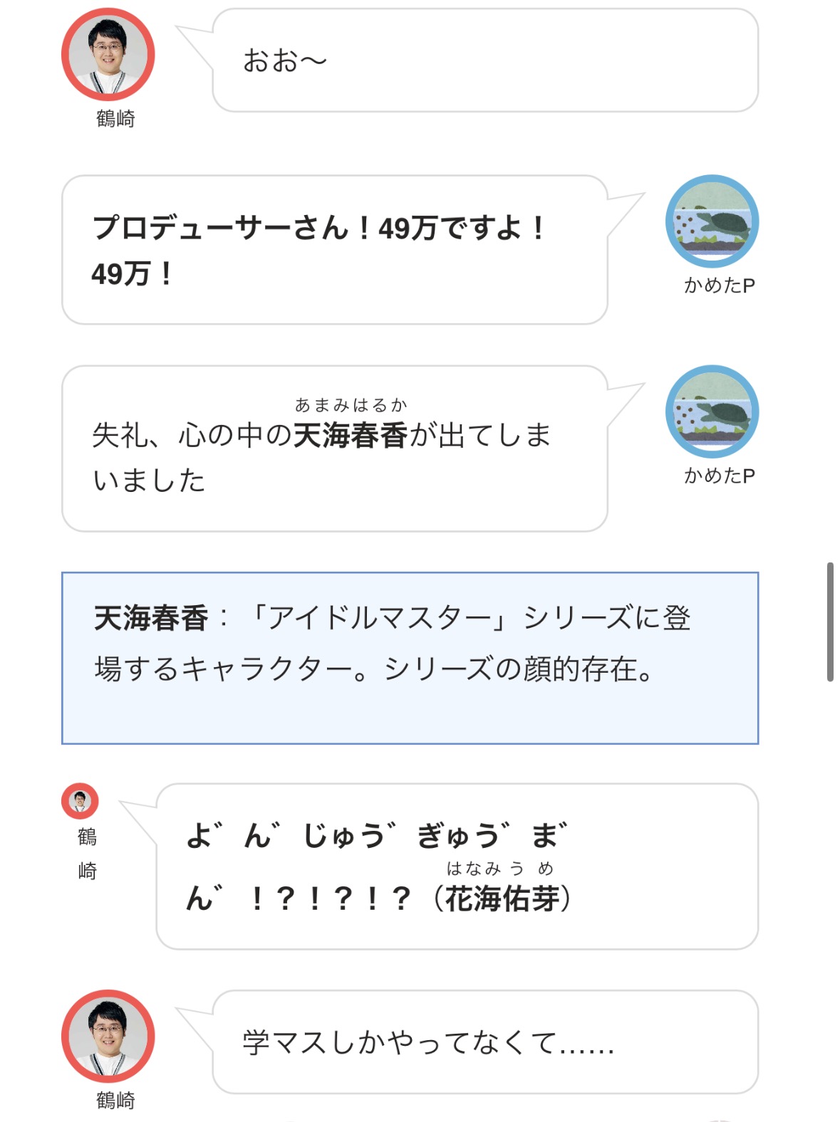840x1122 pixels.
Task: Click the turtle avatar beside the 失礼 message
Action: tap(712, 411)
